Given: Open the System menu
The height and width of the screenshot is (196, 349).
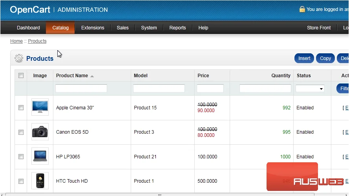Looking at the screenshot, I should pos(149,28).
